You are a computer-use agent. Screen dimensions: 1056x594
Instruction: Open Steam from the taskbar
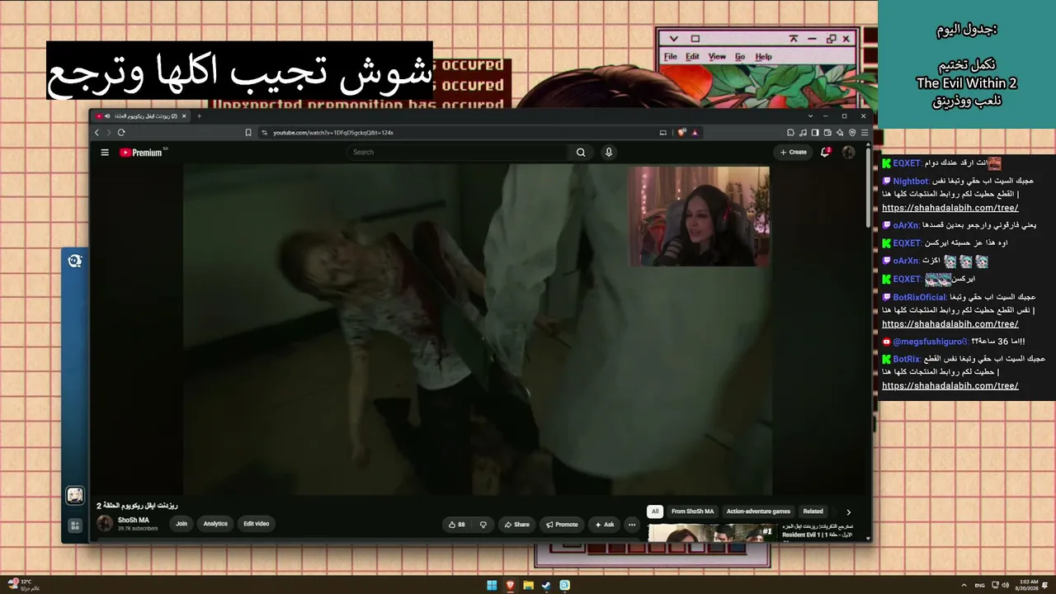coord(546,586)
